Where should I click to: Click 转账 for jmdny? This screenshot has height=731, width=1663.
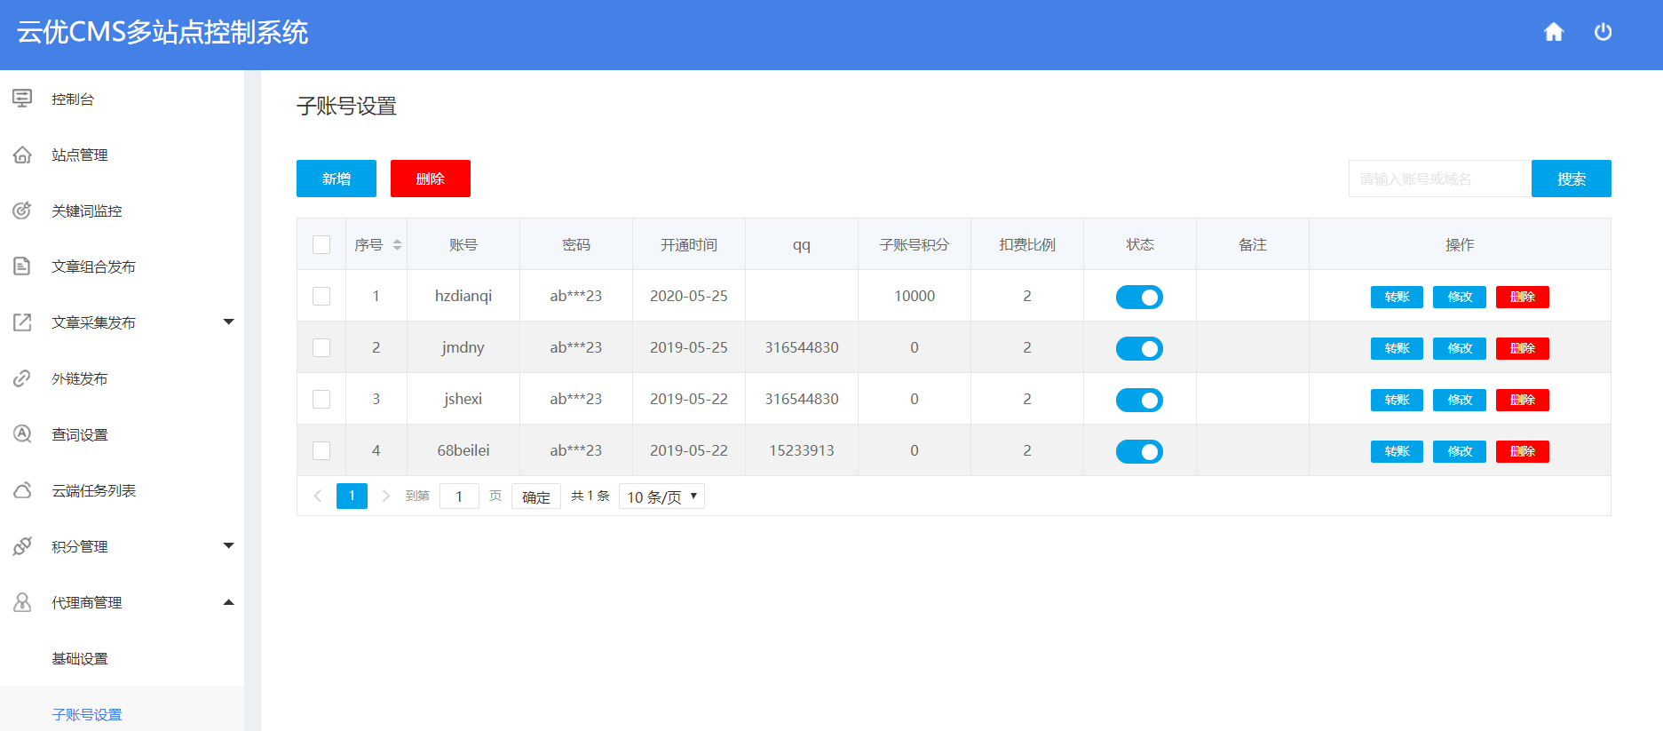(1397, 348)
